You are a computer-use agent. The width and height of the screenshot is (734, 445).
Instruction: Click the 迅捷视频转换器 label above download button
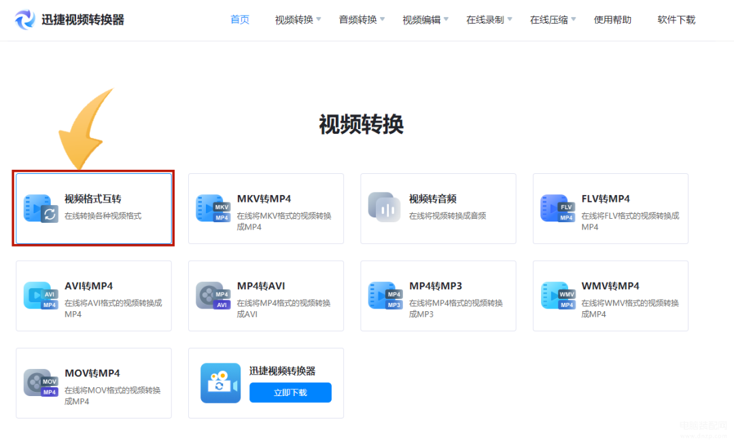(x=282, y=371)
